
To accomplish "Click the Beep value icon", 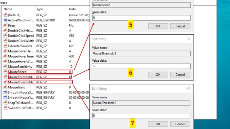I will pyautogui.click(x=5, y=25).
